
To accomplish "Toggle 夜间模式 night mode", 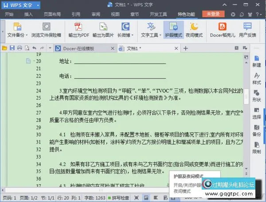I will point(193,29).
